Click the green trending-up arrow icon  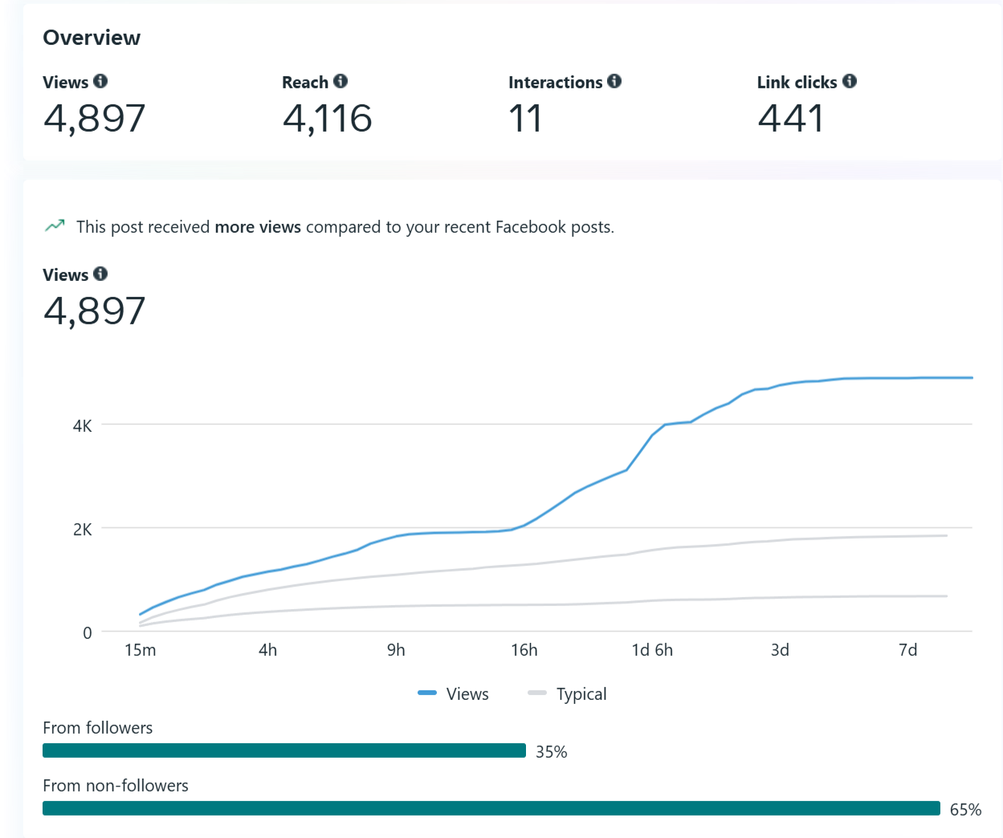(55, 226)
